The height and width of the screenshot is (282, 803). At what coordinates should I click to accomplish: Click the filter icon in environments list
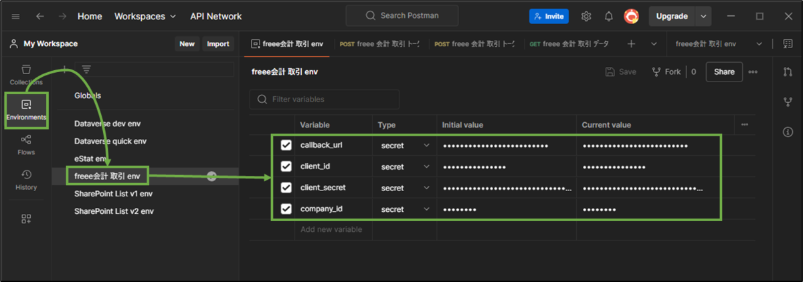point(86,69)
